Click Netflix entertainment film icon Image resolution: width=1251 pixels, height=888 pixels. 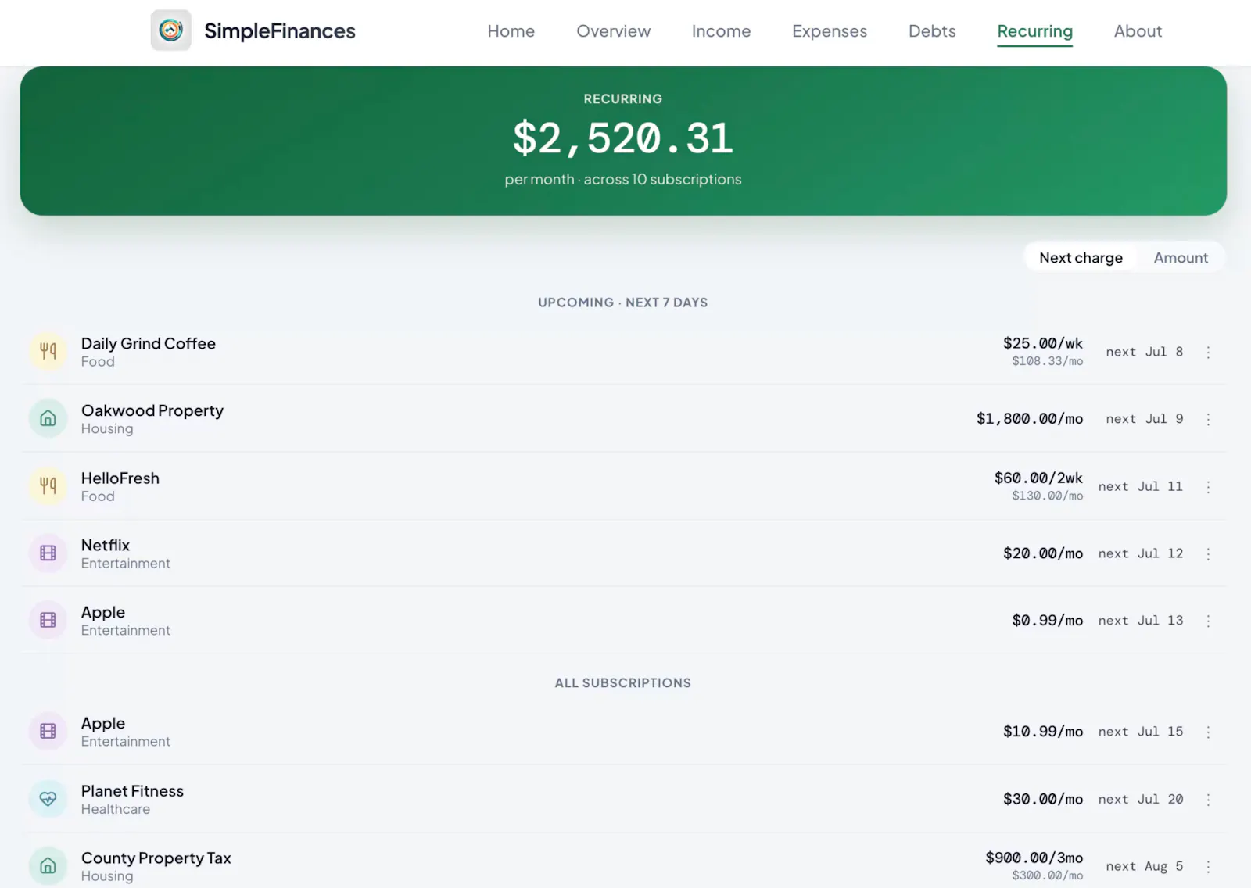[x=48, y=553]
